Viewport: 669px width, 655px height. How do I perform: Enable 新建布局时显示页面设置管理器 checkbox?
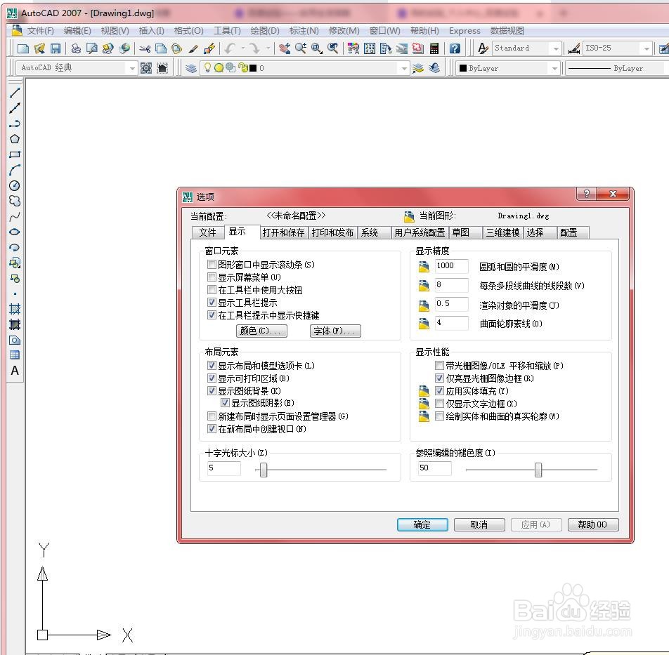[212, 416]
